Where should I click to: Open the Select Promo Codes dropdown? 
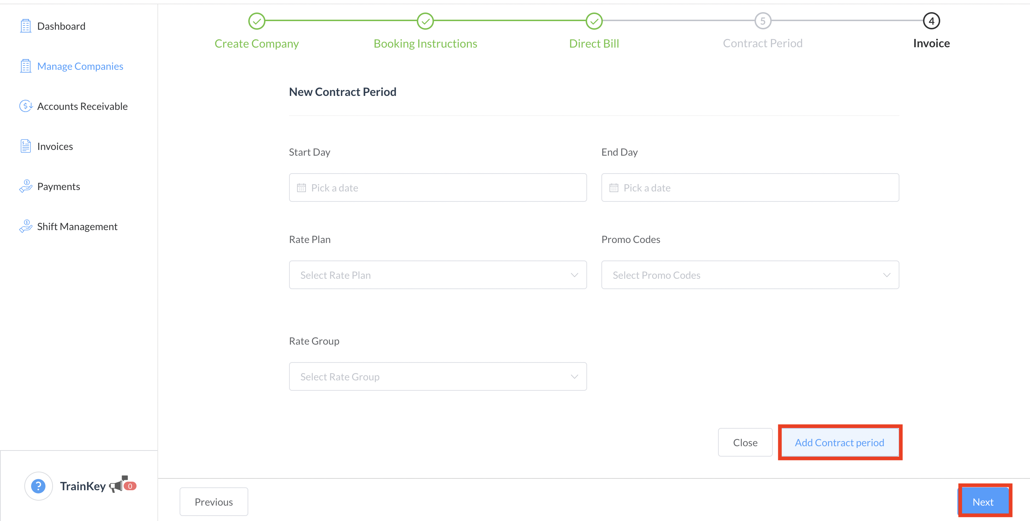[x=750, y=275]
